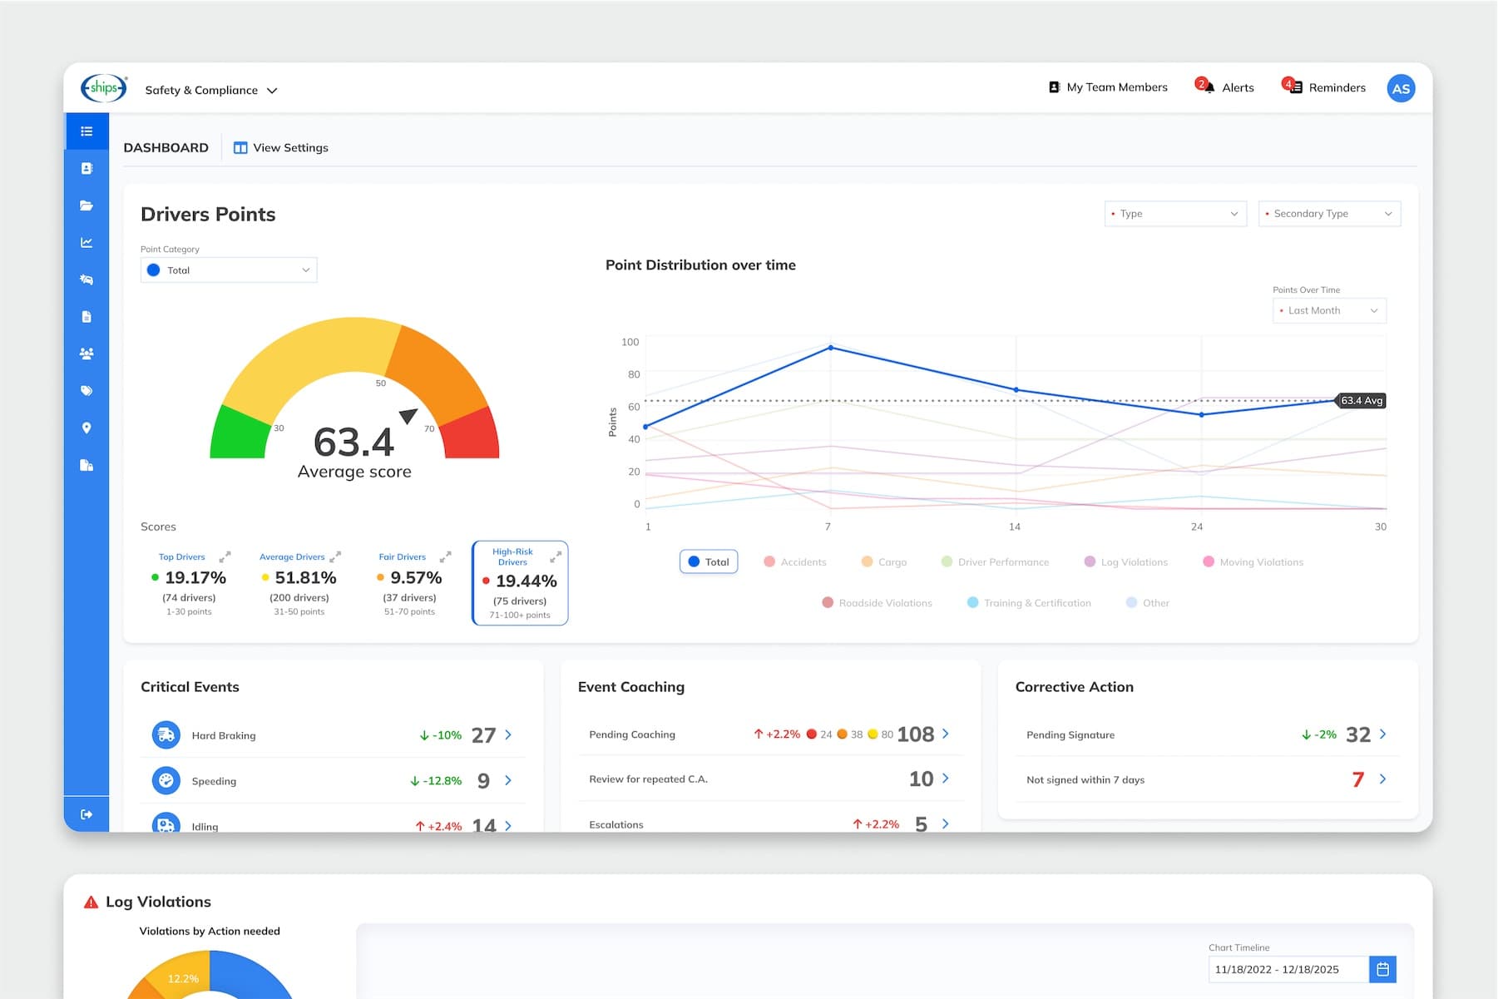Expand the Hard Braking row chevron

click(508, 734)
